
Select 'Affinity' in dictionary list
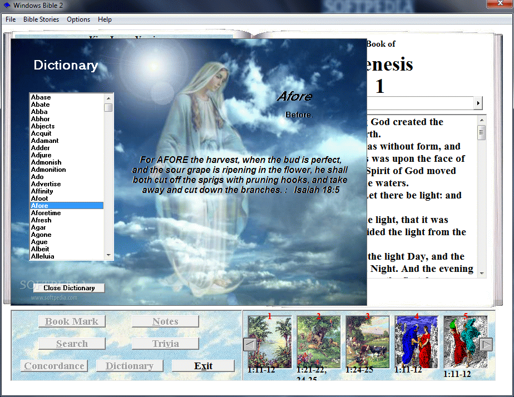[x=67, y=191]
